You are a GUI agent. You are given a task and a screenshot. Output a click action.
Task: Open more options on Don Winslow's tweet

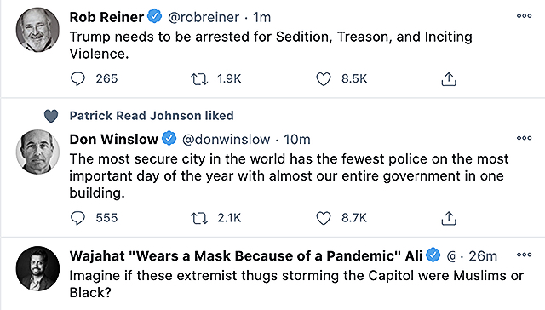point(525,138)
